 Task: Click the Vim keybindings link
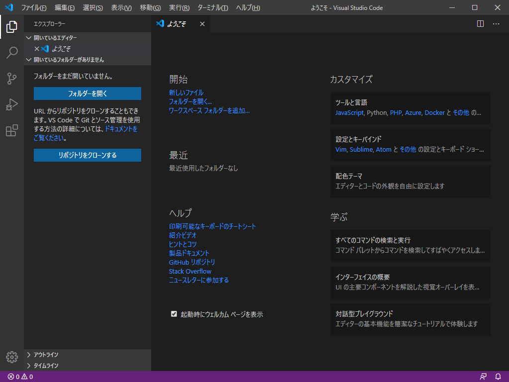click(341, 149)
